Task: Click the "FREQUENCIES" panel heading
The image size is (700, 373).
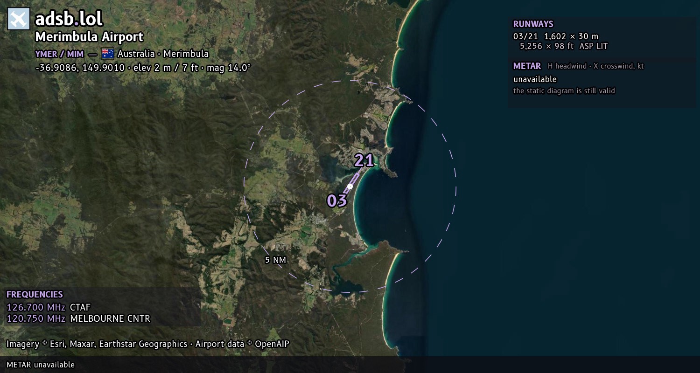Action: 35,295
